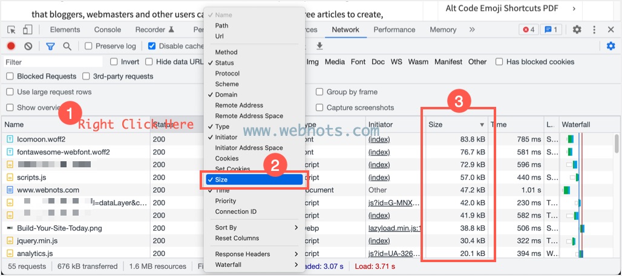Open network search magnifier icon
Screen dimensions: 622x276
tap(67, 47)
